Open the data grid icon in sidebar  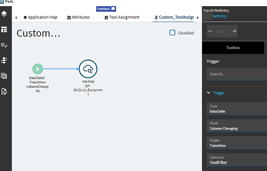[4, 76]
